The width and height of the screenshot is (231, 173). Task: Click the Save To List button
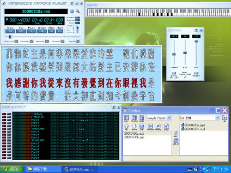(174, 73)
